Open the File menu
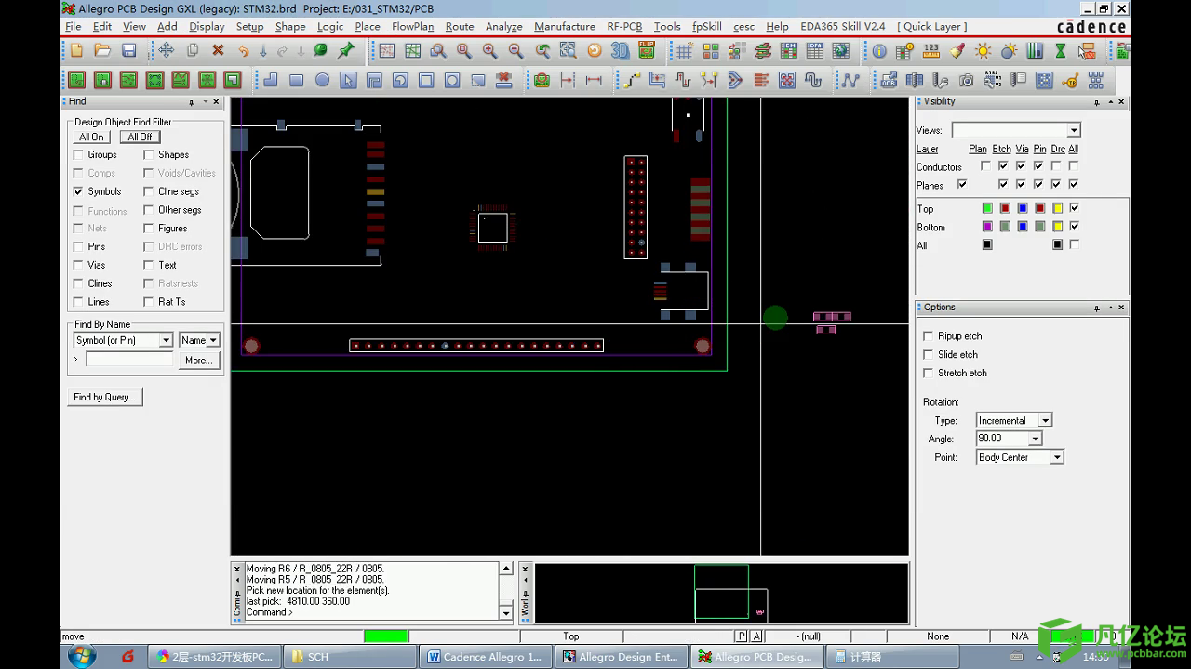Viewport: 1191px width, 669px height. [x=74, y=26]
